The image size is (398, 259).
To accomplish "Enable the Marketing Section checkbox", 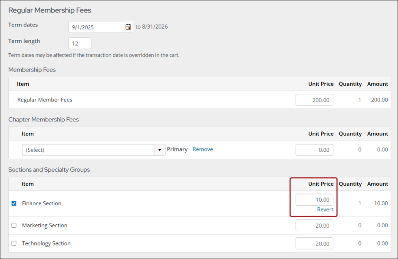I will pos(14,226).
